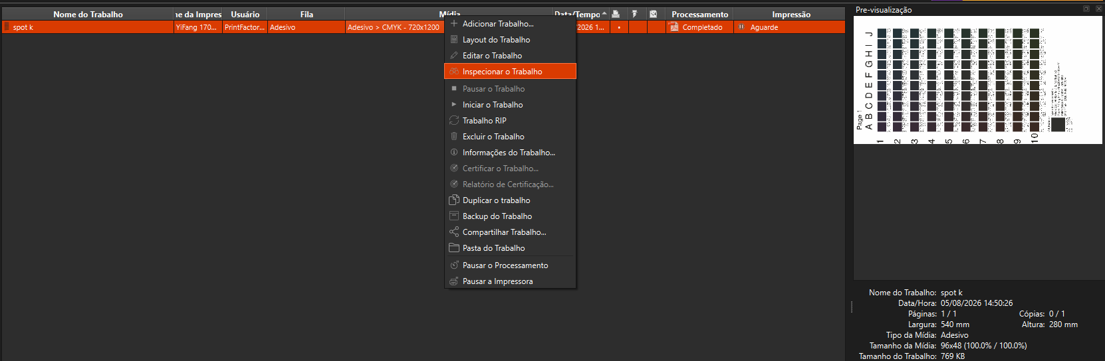Click the Certificar o Trabalho icon
The width and height of the screenshot is (1105, 361).
click(454, 169)
